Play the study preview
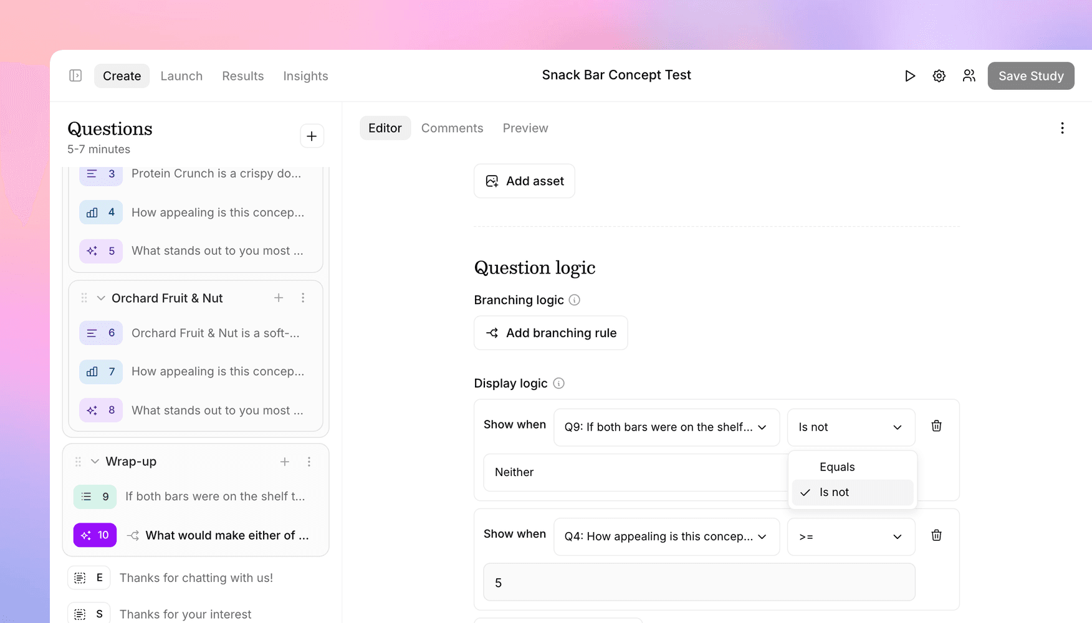 [910, 76]
